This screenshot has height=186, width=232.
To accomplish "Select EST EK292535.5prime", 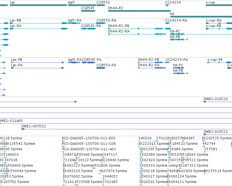I will point(203,141).
